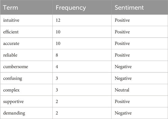Select the term complex
Screen dimensions: 168x119
coord(11,90)
